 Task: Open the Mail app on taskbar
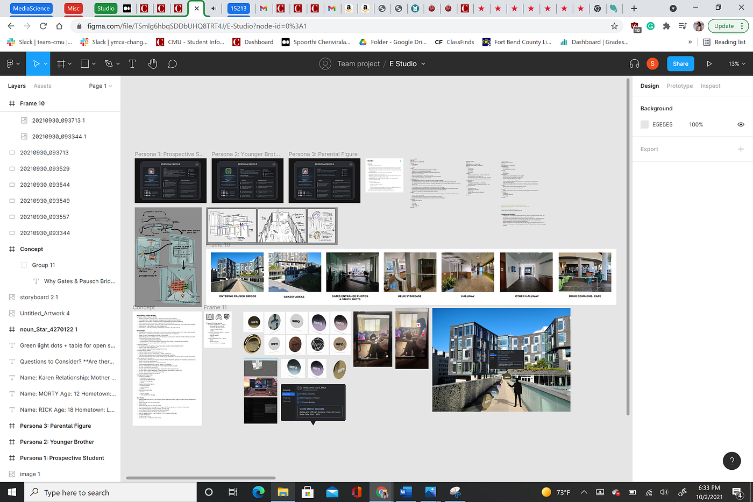pyautogui.click(x=332, y=492)
